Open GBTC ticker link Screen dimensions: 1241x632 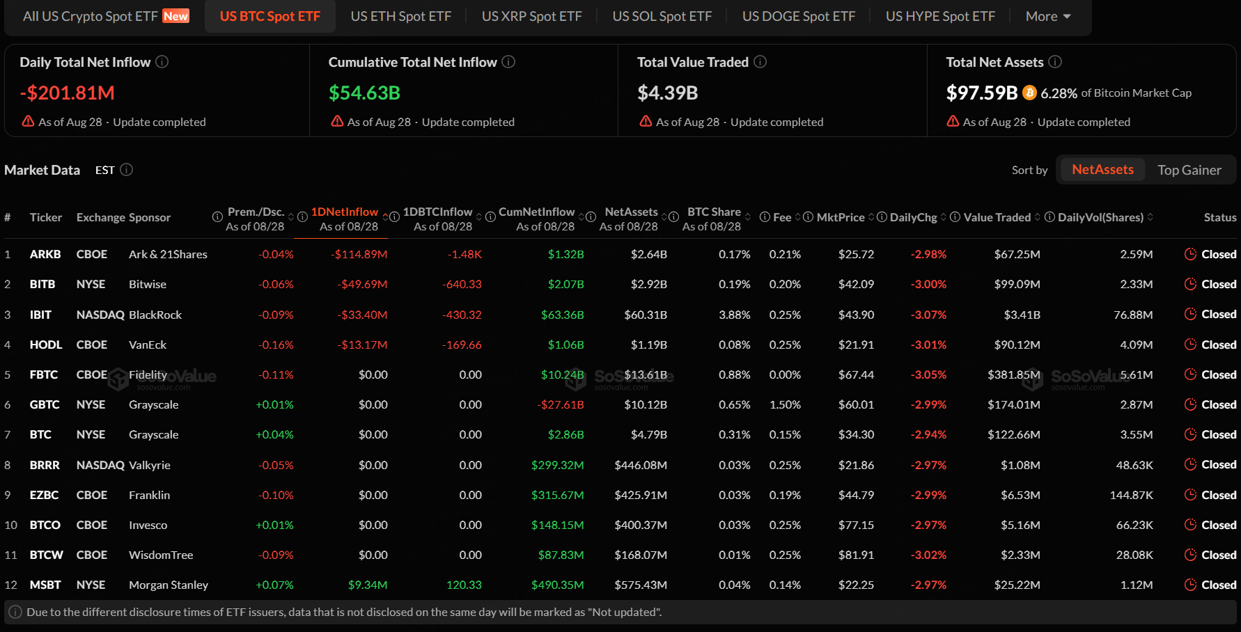click(x=45, y=404)
